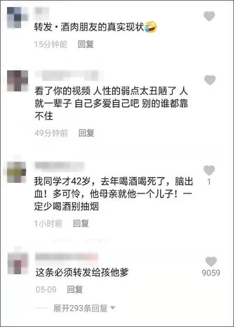This screenshot has width=234, height=327.
Task: Open blurred username above 酒肉朋友 comment
Action: [42, 11]
